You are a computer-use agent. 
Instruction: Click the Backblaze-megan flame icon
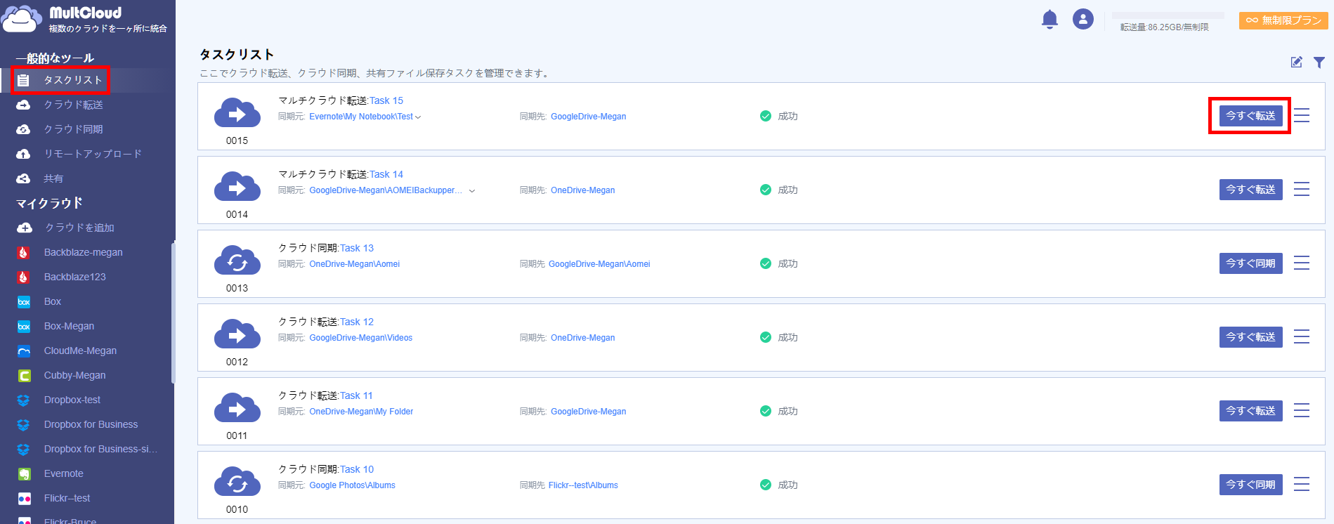(x=24, y=253)
